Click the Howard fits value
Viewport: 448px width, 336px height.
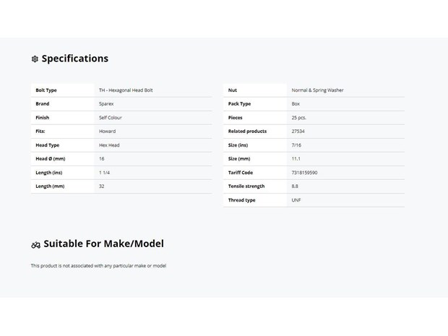pyautogui.click(x=108, y=132)
